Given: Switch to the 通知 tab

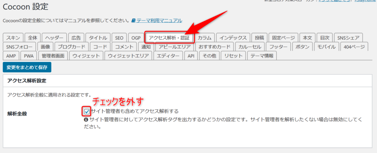Looking at the screenshot, I should point(146,47).
